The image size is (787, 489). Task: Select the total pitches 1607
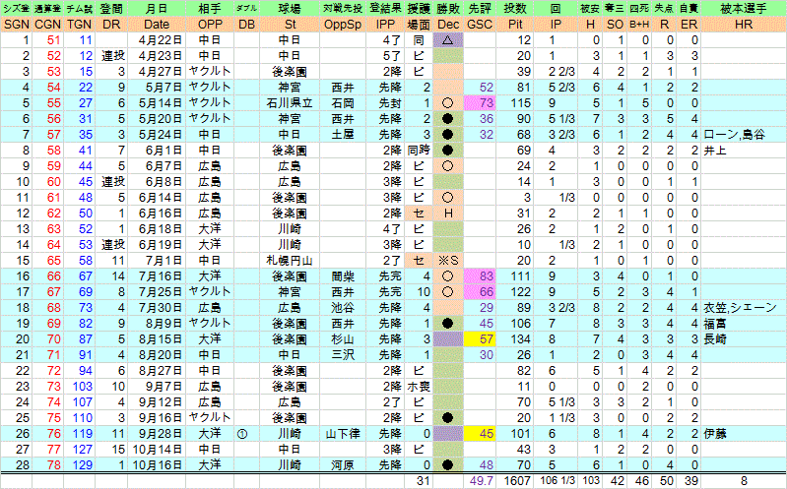click(515, 480)
